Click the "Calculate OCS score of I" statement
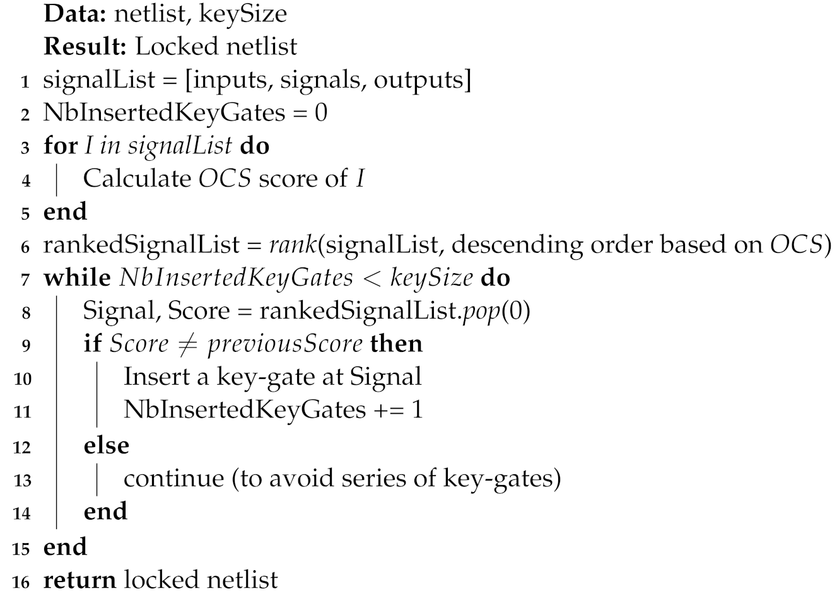 pos(224,178)
